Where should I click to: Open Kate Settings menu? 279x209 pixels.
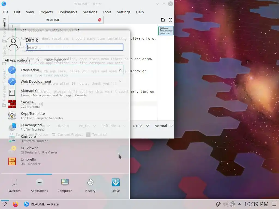tap(123, 12)
